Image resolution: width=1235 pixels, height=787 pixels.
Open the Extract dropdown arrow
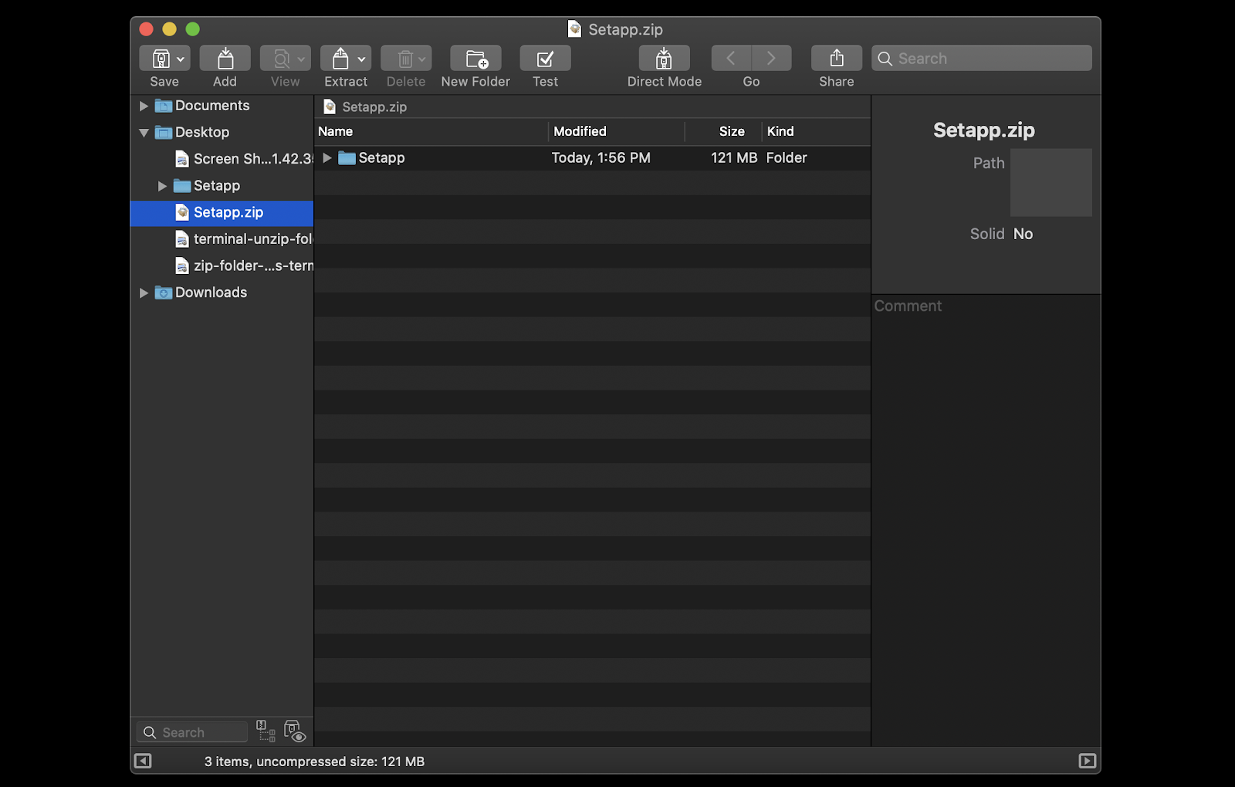[x=361, y=59]
